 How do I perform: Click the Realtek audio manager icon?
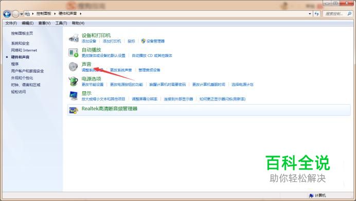74,110
